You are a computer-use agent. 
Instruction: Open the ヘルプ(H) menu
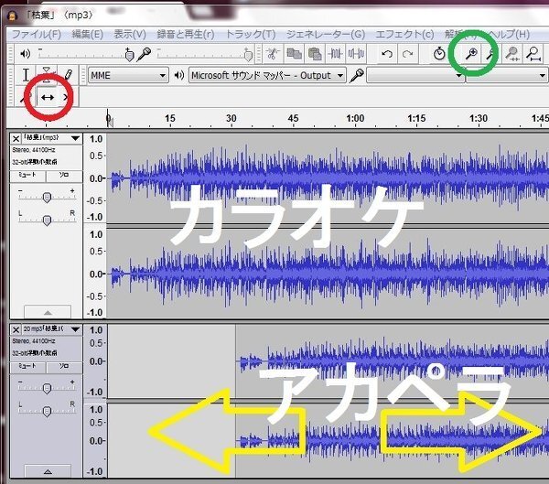click(x=509, y=35)
